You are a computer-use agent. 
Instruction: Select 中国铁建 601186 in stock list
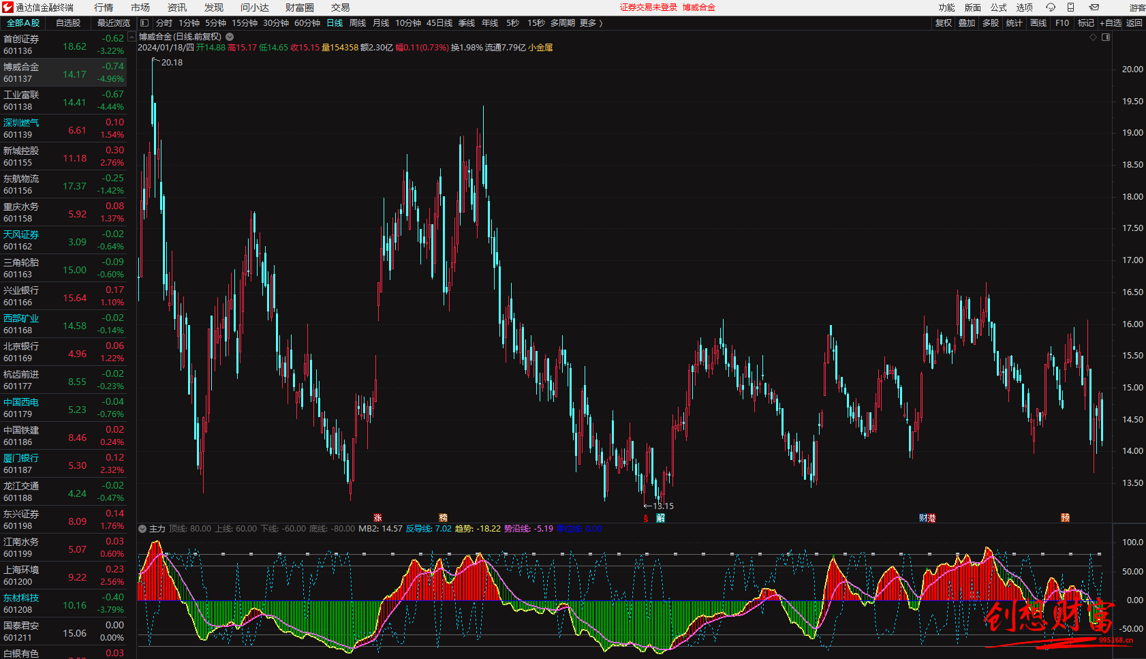coord(63,435)
